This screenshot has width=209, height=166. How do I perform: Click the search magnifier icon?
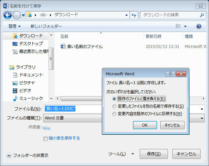(202, 15)
